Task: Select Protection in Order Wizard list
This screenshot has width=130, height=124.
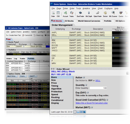Action: pyautogui.click(x=57, y=92)
